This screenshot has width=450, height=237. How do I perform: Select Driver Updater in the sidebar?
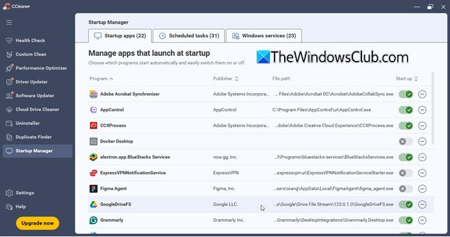[x=37, y=82]
